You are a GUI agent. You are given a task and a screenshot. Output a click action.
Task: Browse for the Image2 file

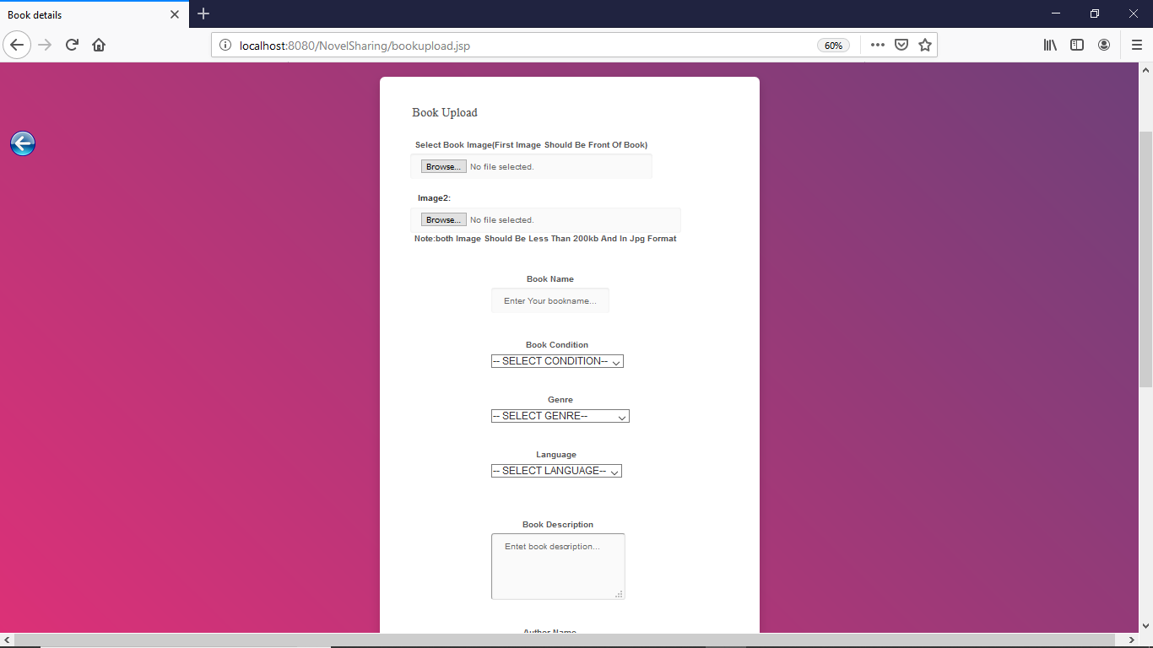click(x=444, y=220)
